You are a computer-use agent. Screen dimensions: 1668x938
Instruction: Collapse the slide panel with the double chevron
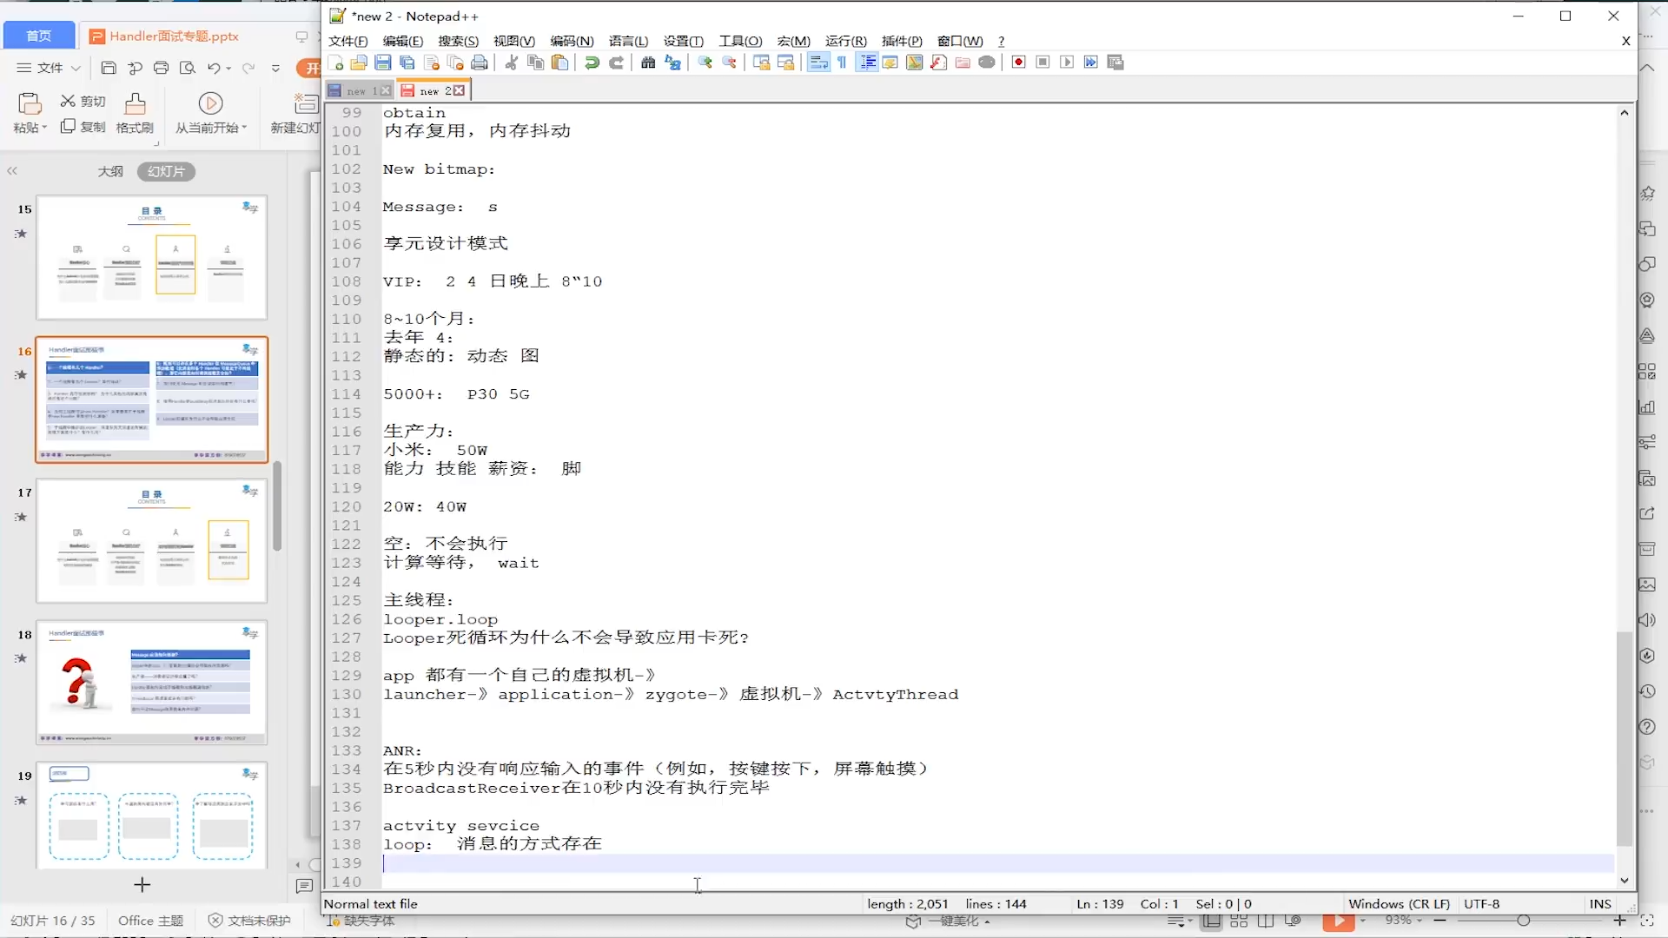coord(13,171)
